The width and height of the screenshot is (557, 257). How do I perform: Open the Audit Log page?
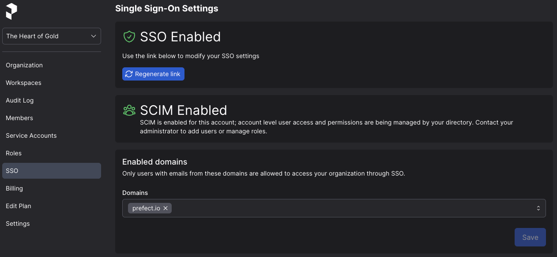pos(52,100)
